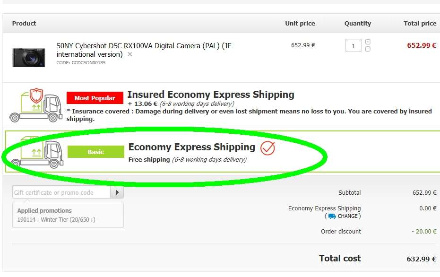
Task: Click the red circled checkmark icon
Action: click(x=267, y=148)
